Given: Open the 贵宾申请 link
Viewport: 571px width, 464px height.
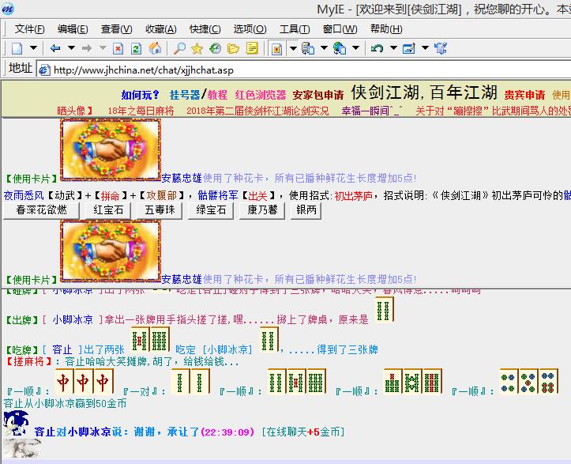Looking at the screenshot, I should (x=524, y=95).
